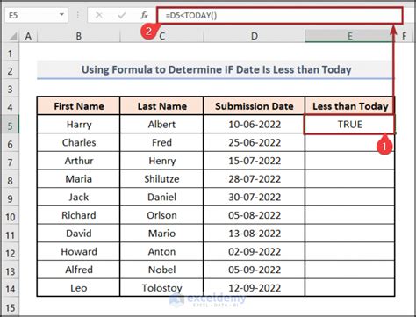Select the cell with last name Tolostoy

click(161, 288)
